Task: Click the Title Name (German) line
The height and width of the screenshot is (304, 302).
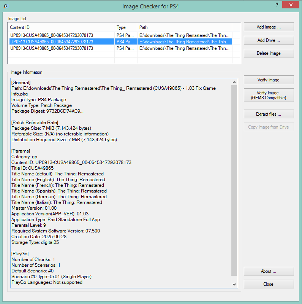Action: pyautogui.click(x=59, y=197)
